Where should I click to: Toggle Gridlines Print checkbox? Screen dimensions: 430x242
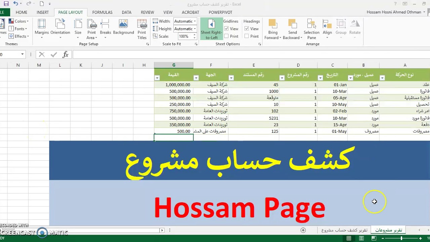tap(226, 36)
